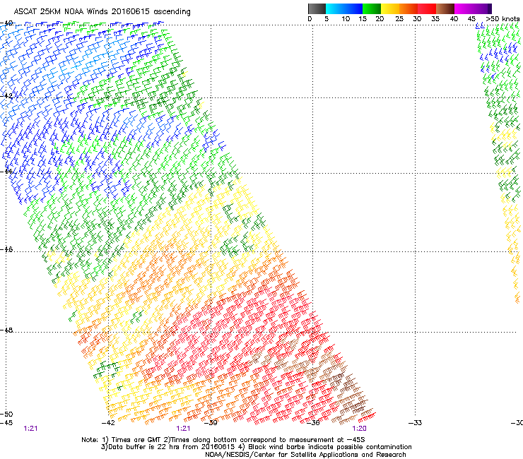Click the -36 longitude axis label

tap(313, 423)
